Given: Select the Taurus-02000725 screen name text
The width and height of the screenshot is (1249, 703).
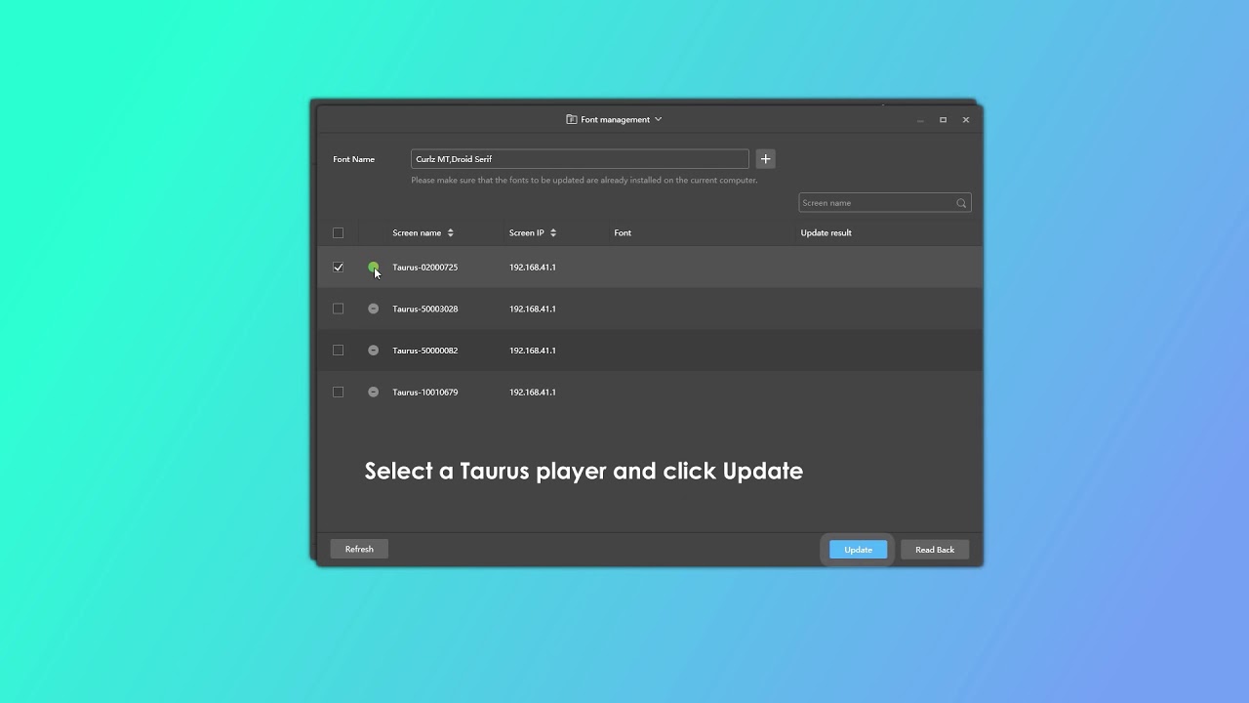Looking at the screenshot, I should 425,268.
